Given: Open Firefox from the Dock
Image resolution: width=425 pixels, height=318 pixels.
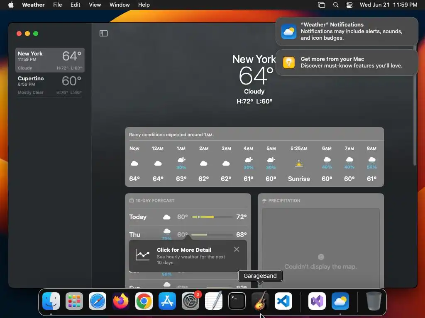Looking at the screenshot, I should coord(121,301).
